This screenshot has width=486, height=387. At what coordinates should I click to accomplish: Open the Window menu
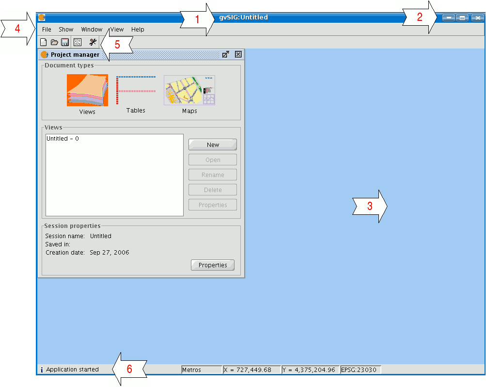pos(92,30)
